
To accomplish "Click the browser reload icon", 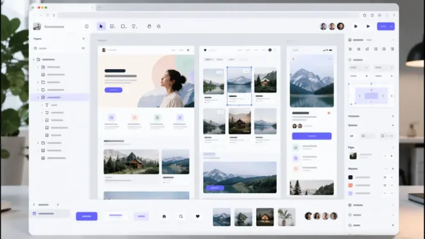I will point(47,15).
